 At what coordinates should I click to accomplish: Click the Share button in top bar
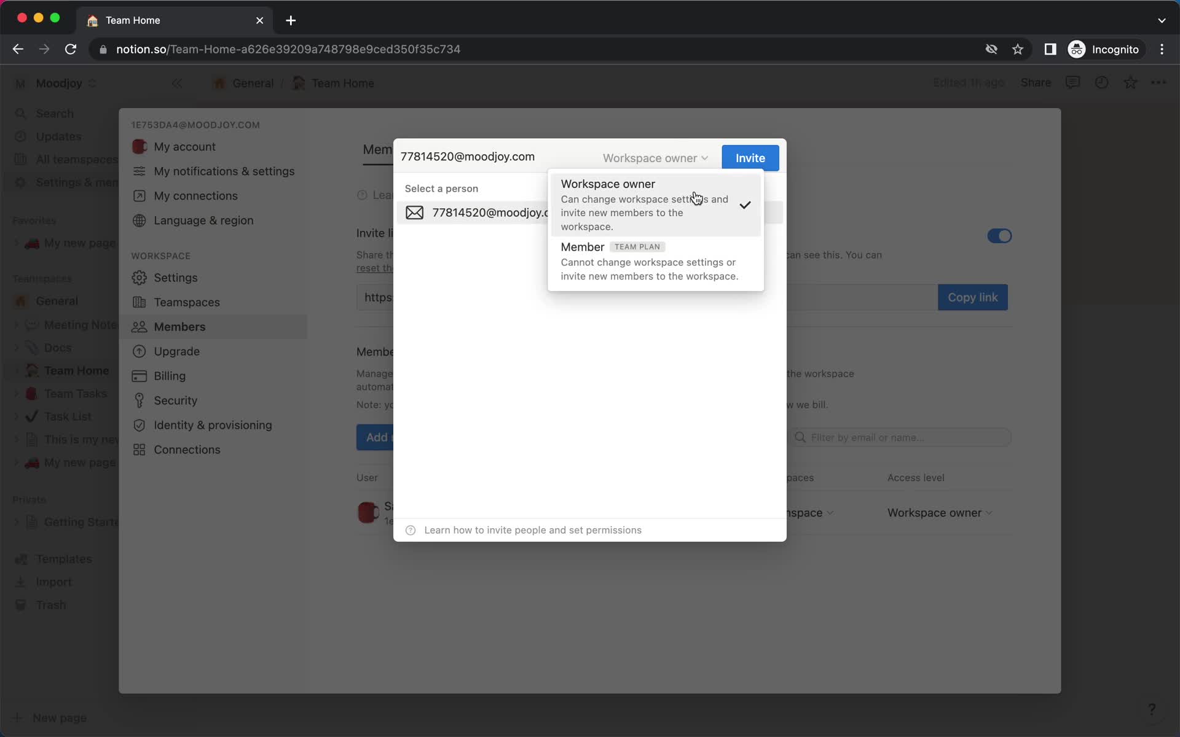pos(1036,83)
